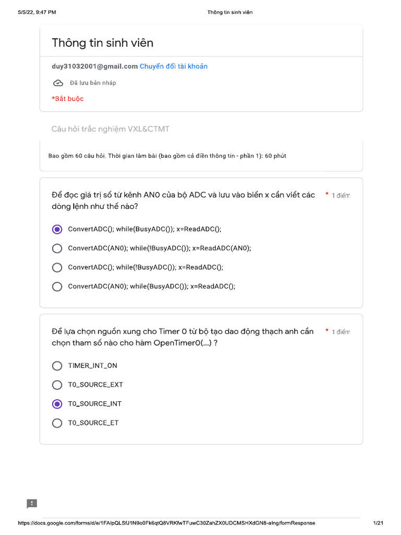Select ConvertADC(AN0); while(BusyADC()); x=ReadADC(); option
The width and height of the screenshot is (401, 535).
point(57,286)
